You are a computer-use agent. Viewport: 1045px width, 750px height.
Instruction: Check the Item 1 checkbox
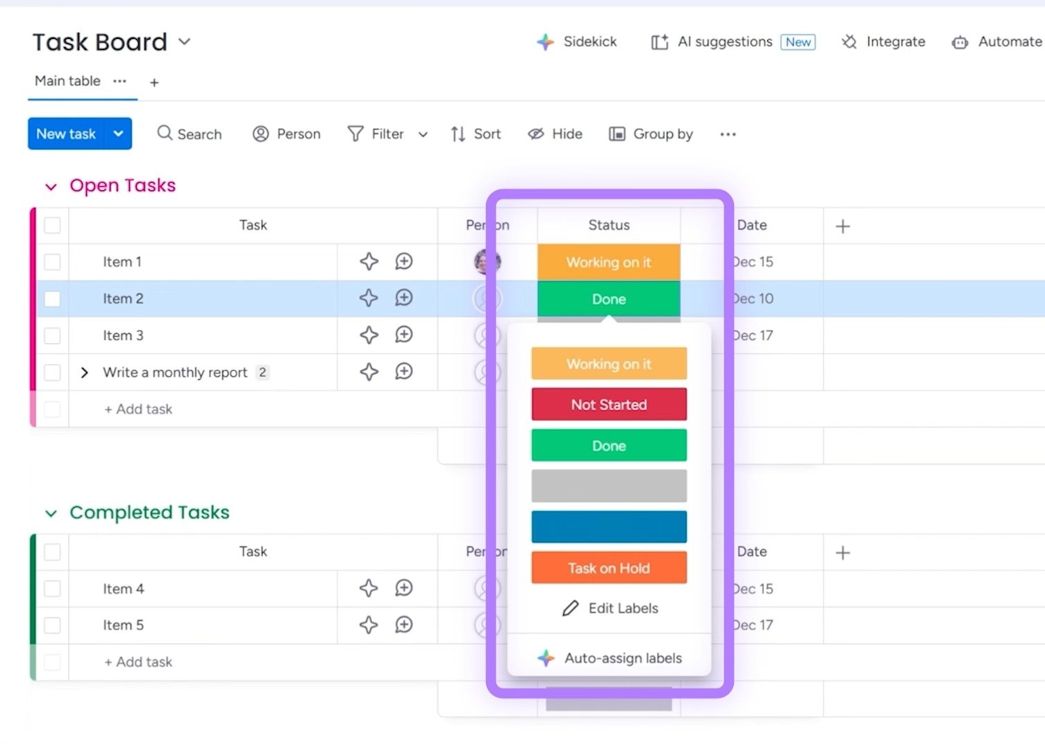click(x=52, y=262)
